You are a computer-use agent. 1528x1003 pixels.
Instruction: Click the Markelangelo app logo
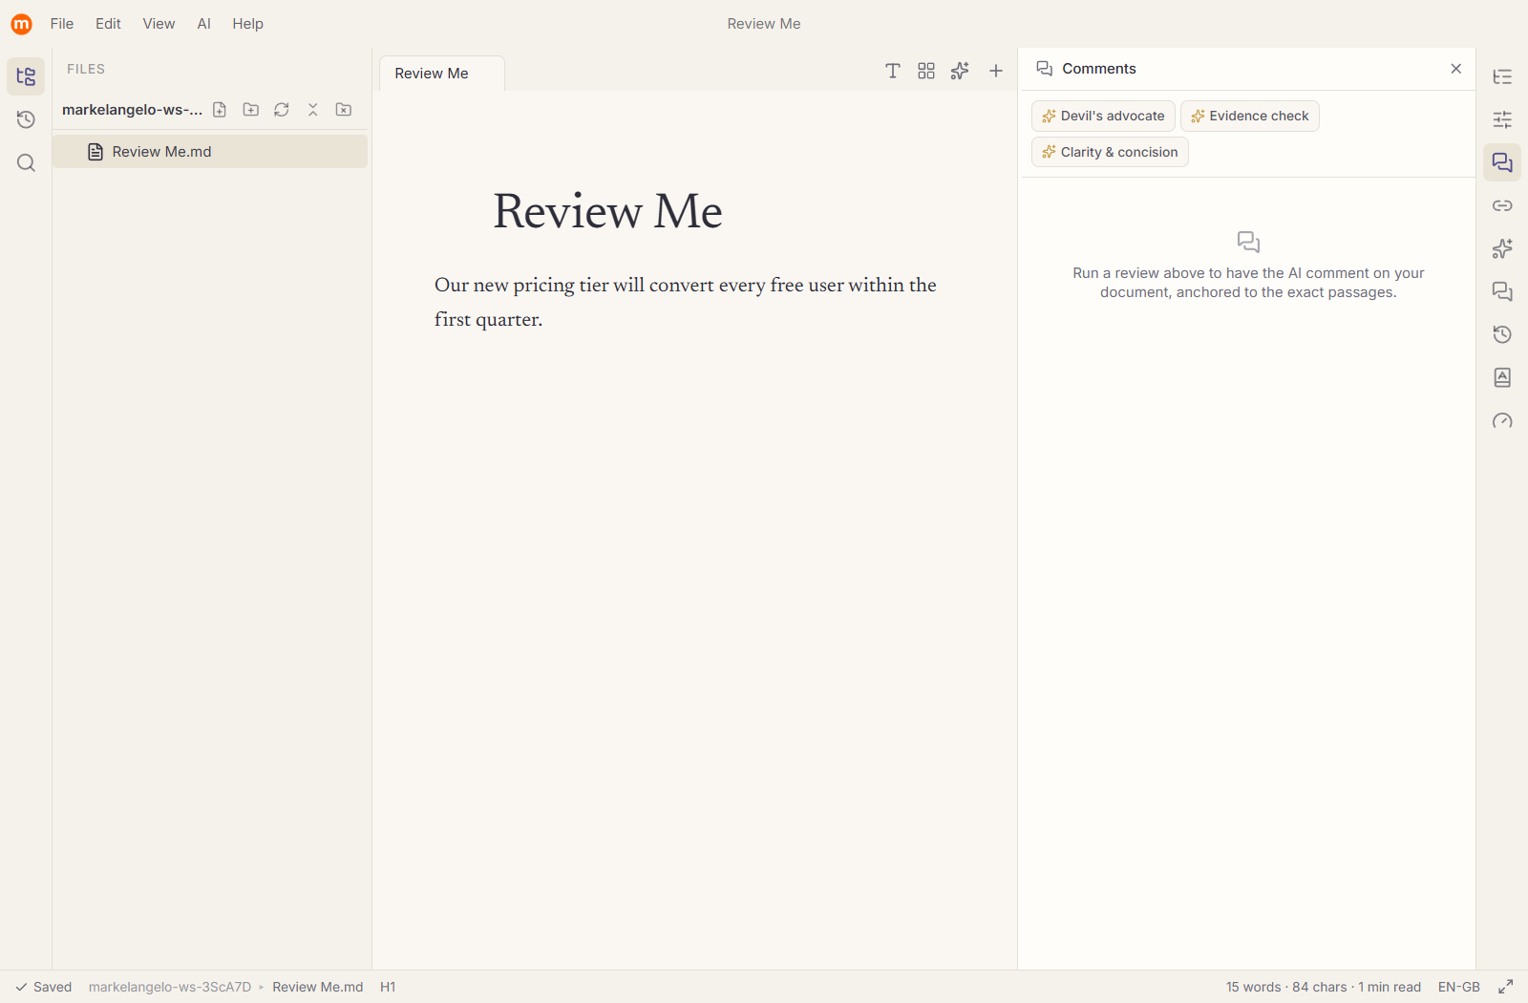21,24
